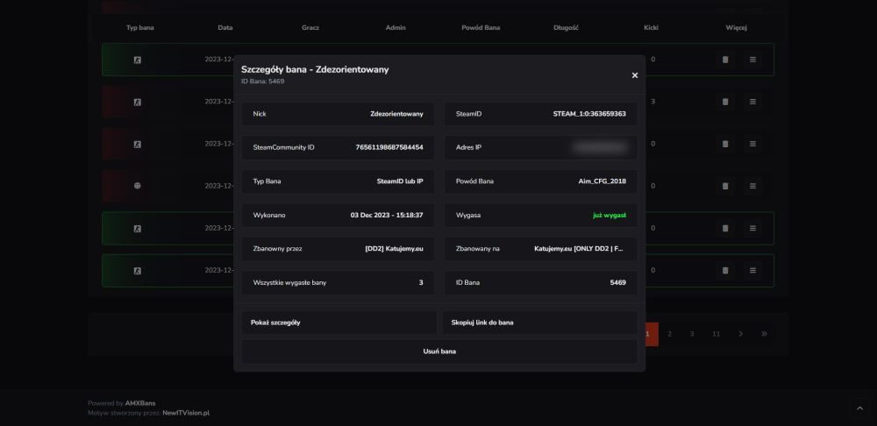Click the Więcej column header

click(736, 27)
